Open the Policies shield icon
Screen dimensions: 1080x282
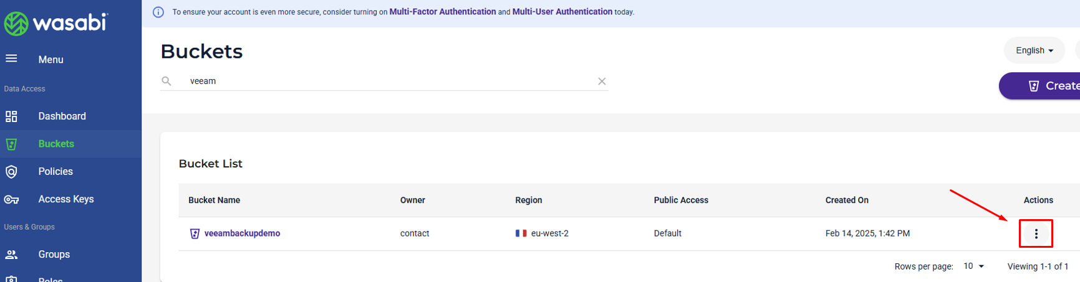[x=11, y=172]
